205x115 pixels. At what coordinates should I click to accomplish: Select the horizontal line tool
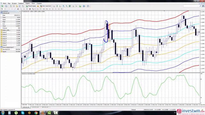click(x=12, y=9)
